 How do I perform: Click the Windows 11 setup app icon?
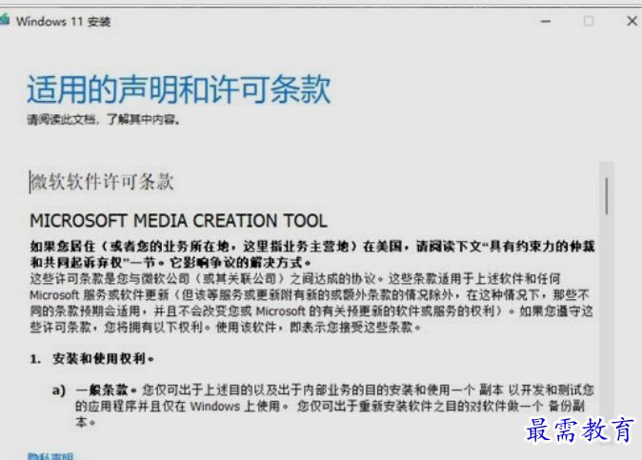pyautogui.click(x=4, y=20)
